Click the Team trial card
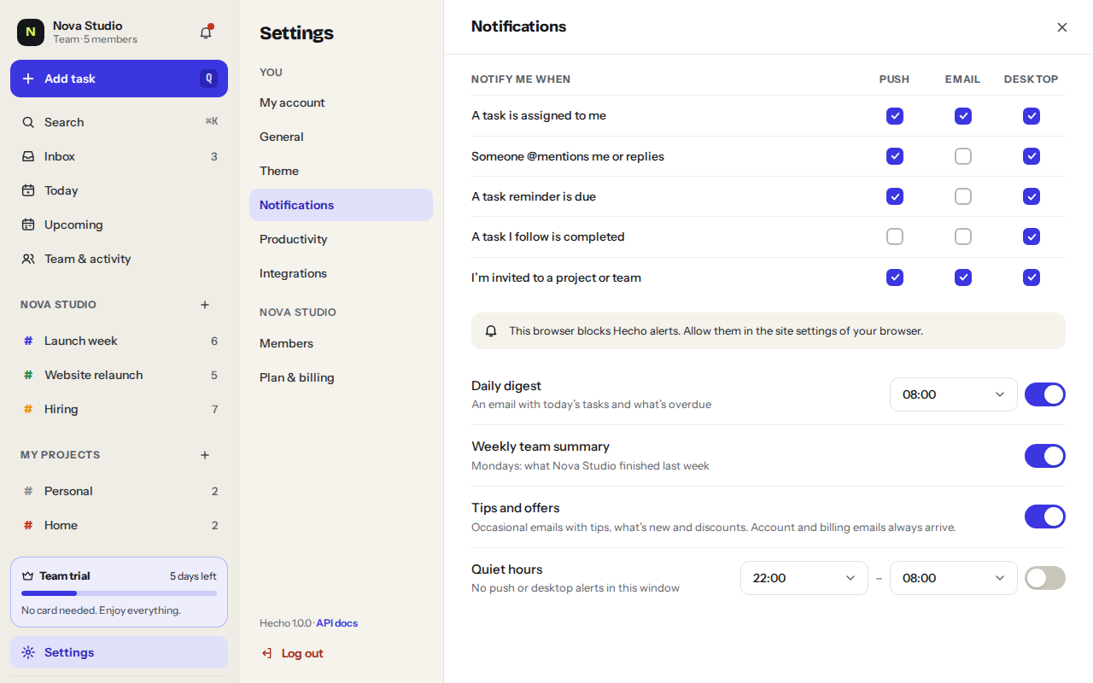1093x683 pixels. pos(119,593)
